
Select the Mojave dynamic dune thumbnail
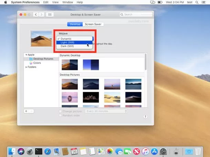(70, 65)
